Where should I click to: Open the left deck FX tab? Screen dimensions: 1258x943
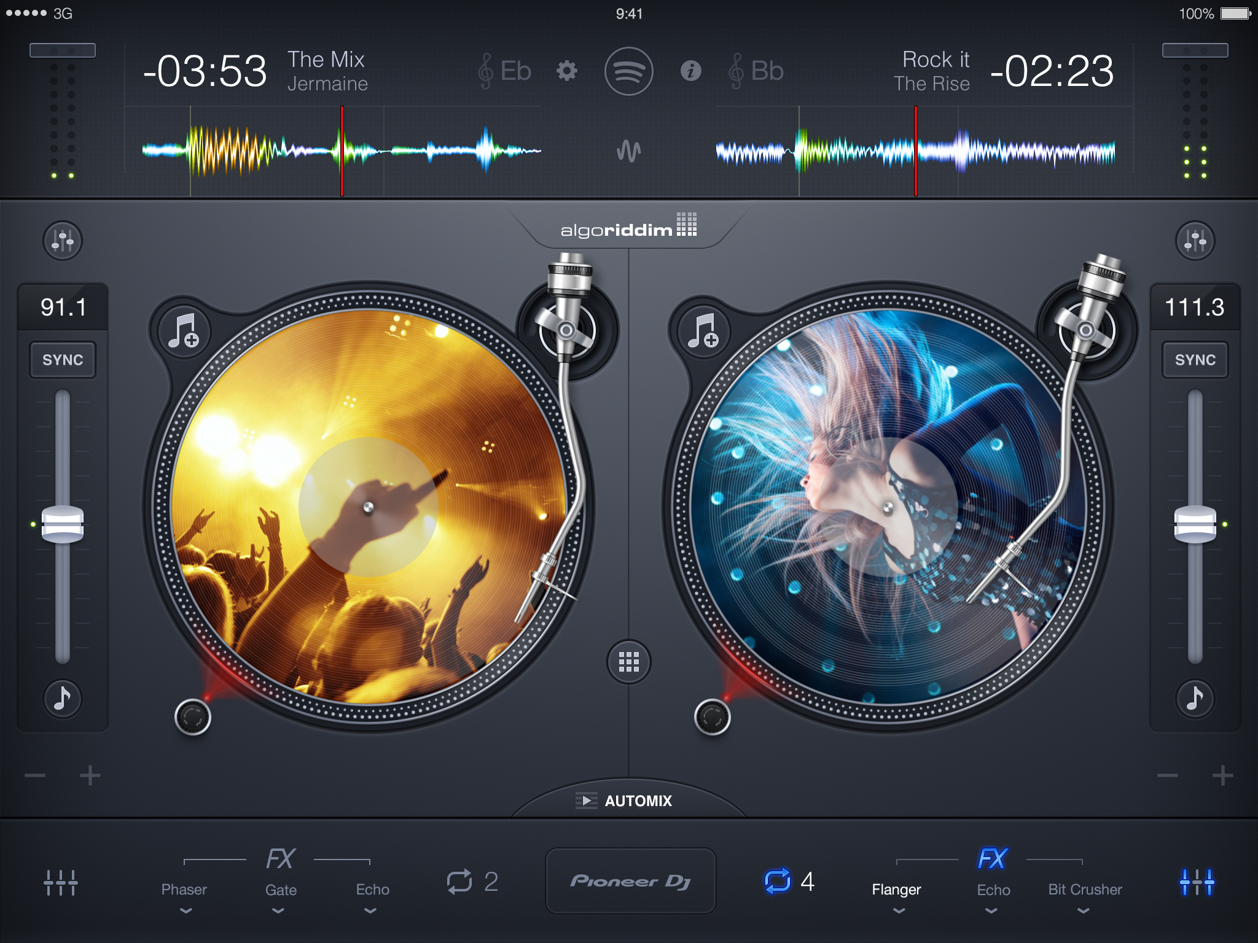280,859
